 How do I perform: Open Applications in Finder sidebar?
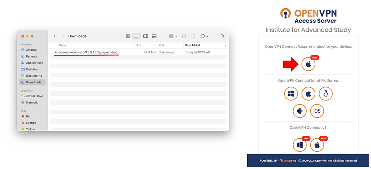[34, 63]
